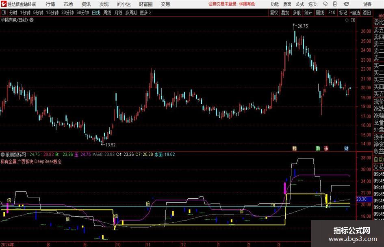This screenshot has width=384, height=247.
Task: Click the 多股 multi-stock button
Action: (297, 13)
